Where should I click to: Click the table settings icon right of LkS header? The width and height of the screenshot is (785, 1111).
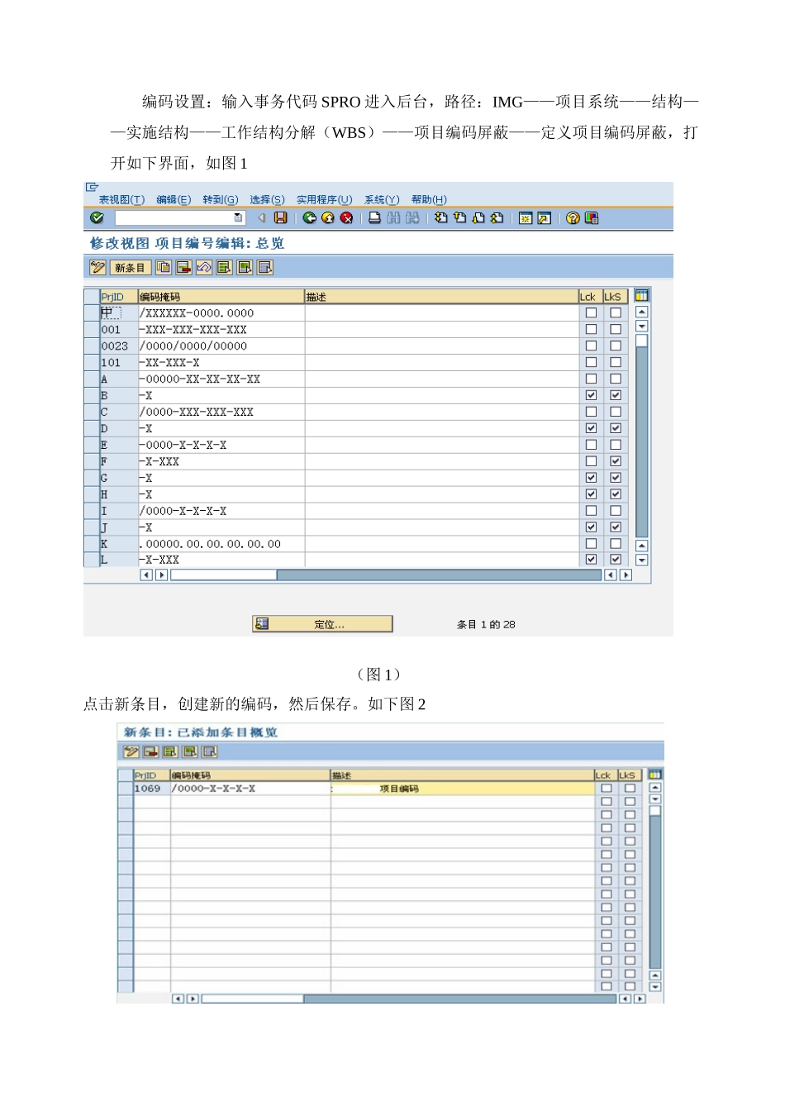pos(641,295)
